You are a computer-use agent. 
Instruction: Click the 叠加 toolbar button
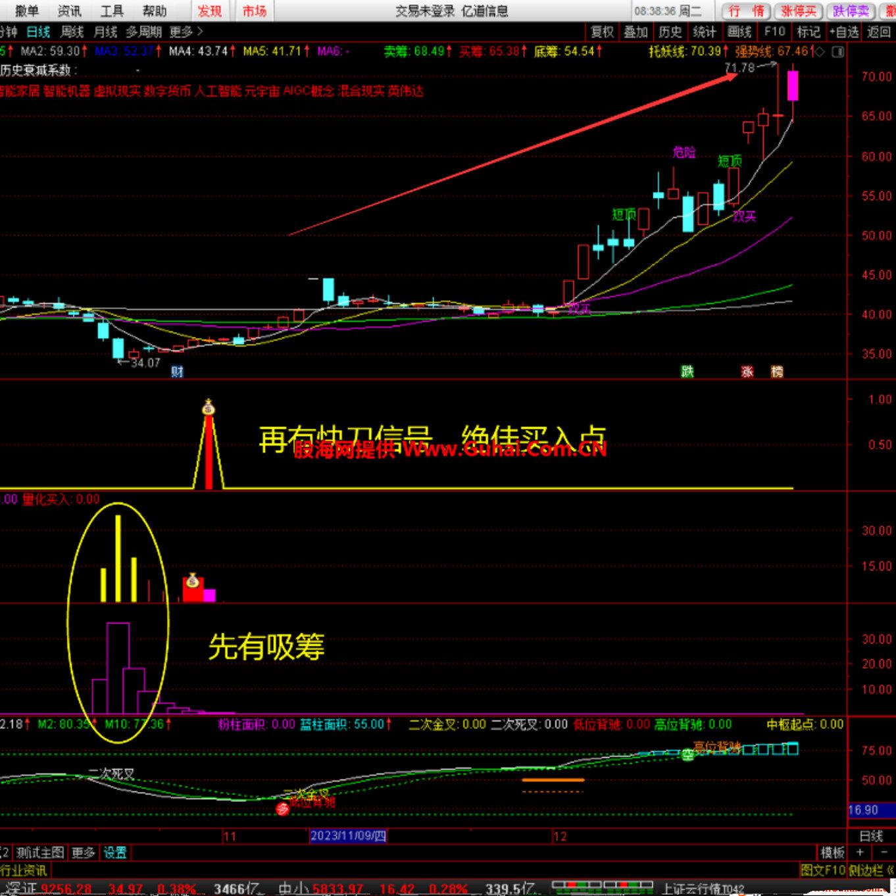click(635, 32)
